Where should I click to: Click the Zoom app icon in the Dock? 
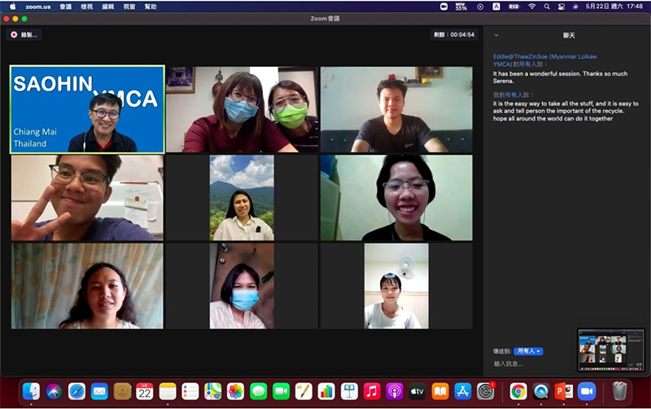pyautogui.click(x=586, y=391)
